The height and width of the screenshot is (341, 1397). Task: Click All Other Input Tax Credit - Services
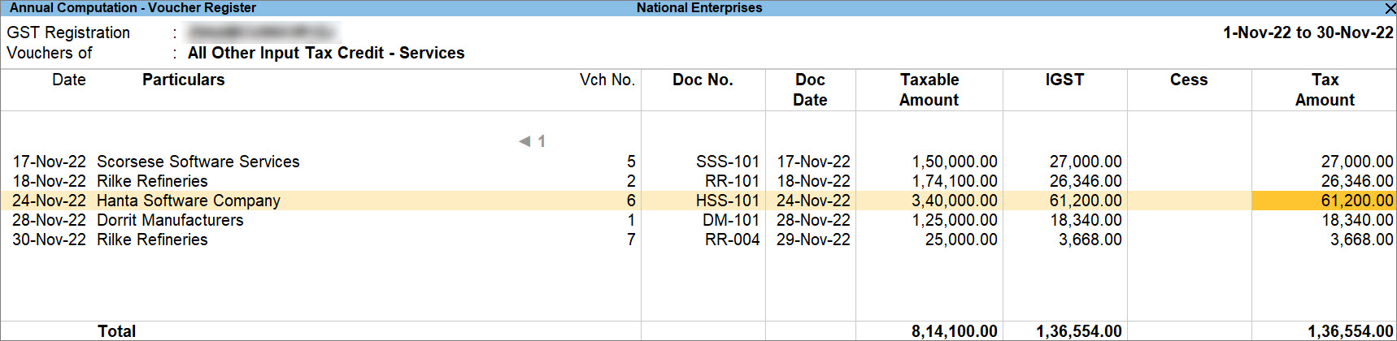click(x=326, y=53)
